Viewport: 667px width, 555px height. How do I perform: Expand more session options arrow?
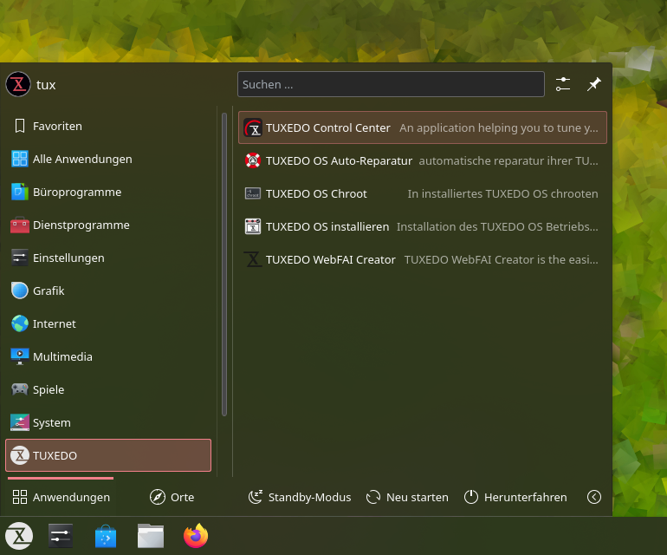point(594,497)
